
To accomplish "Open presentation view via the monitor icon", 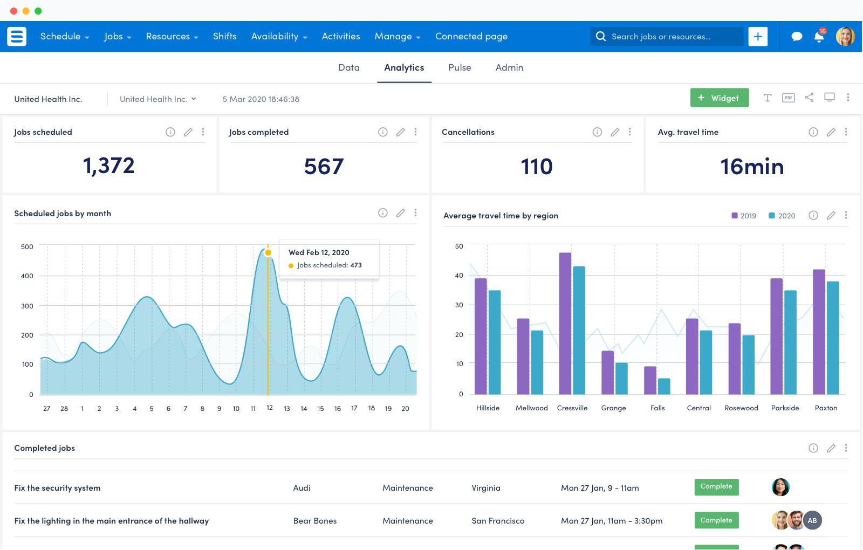I will point(829,98).
